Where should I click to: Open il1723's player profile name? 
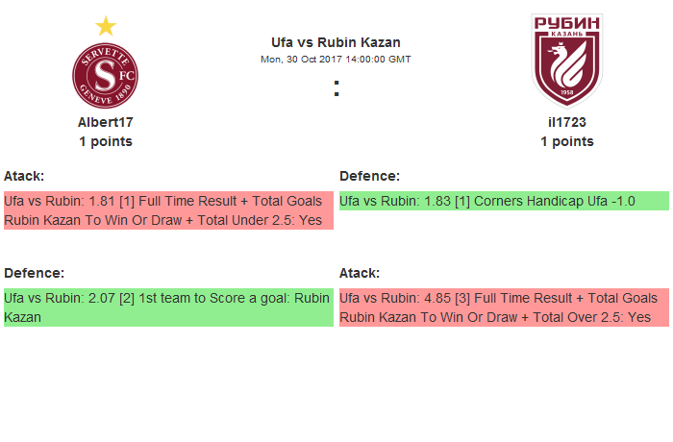pyautogui.click(x=567, y=122)
